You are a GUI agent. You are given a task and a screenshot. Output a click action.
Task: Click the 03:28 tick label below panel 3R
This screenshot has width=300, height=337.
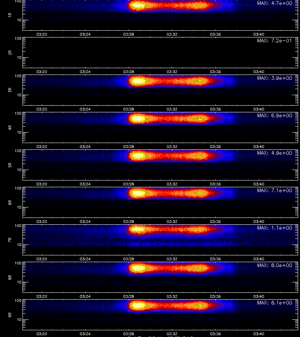(x=129, y=109)
